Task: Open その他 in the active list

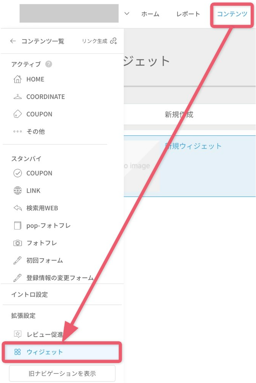Action: coord(36,131)
